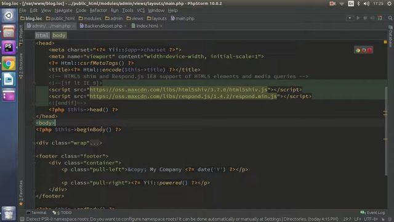Open the Favorites side panel
Viewport: 394px width, 222px height.
pos(21,192)
